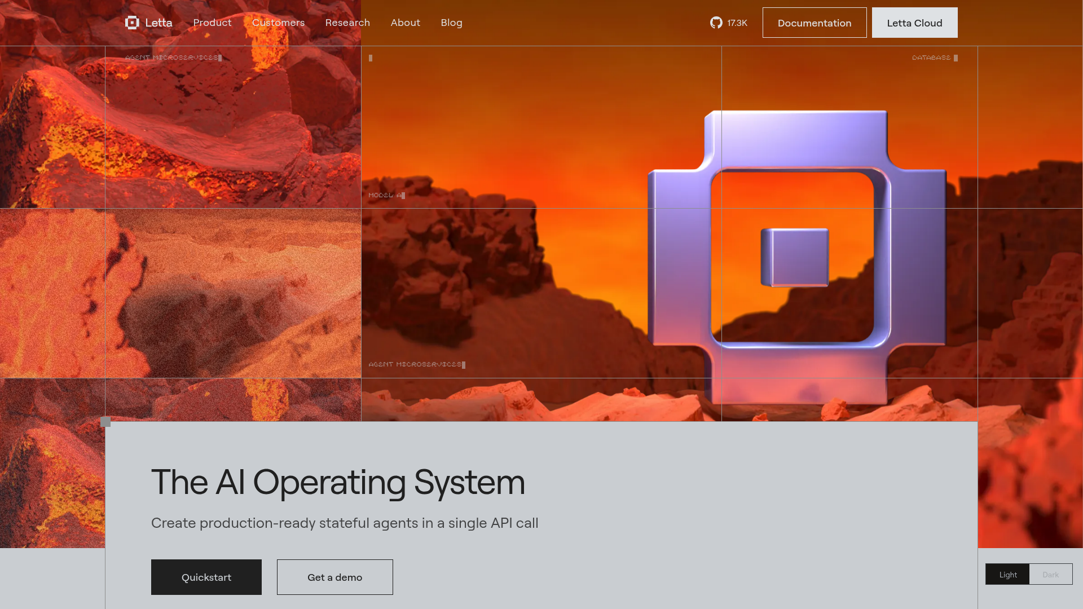Click the large purple Letta 3D logo

tap(797, 257)
